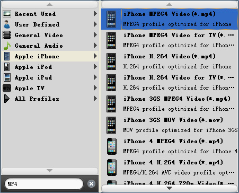
Task: Click the Apple iPad device icon
Action: pyautogui.click(x=7, y=77)
